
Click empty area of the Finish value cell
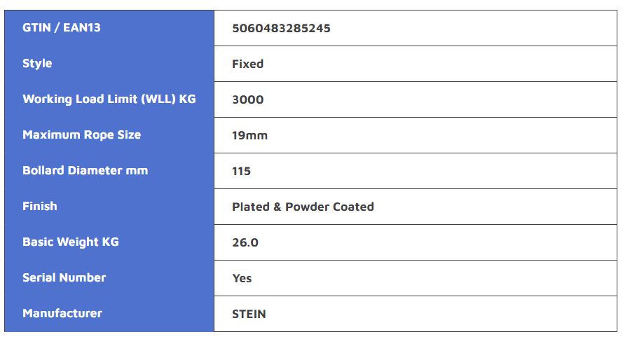[495, 207]
